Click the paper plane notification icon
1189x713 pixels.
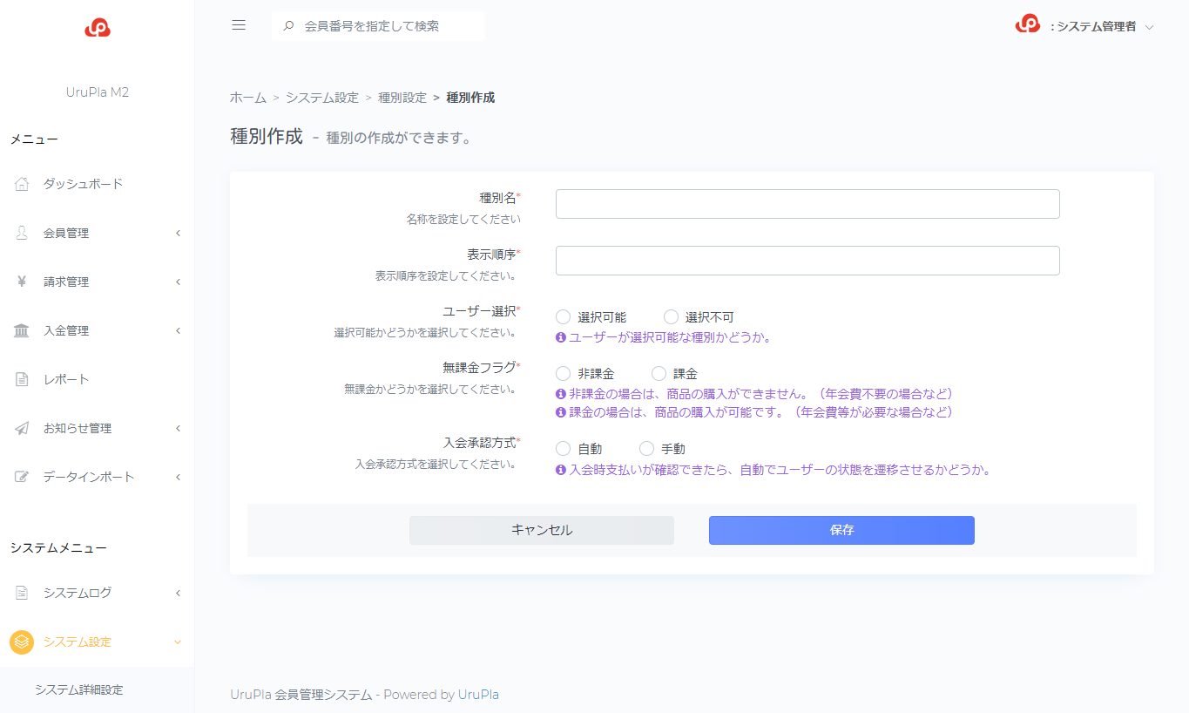coord(23,428)
